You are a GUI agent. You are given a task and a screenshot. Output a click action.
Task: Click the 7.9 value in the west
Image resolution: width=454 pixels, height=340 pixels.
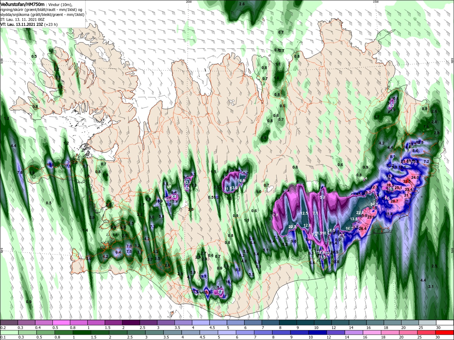[x=68, y=166]
